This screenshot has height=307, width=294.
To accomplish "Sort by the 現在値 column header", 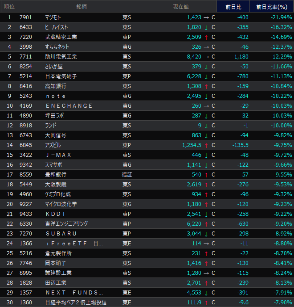I will pos(181,6).
